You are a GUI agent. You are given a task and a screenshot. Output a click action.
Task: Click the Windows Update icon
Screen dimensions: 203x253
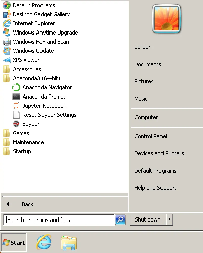7,51
